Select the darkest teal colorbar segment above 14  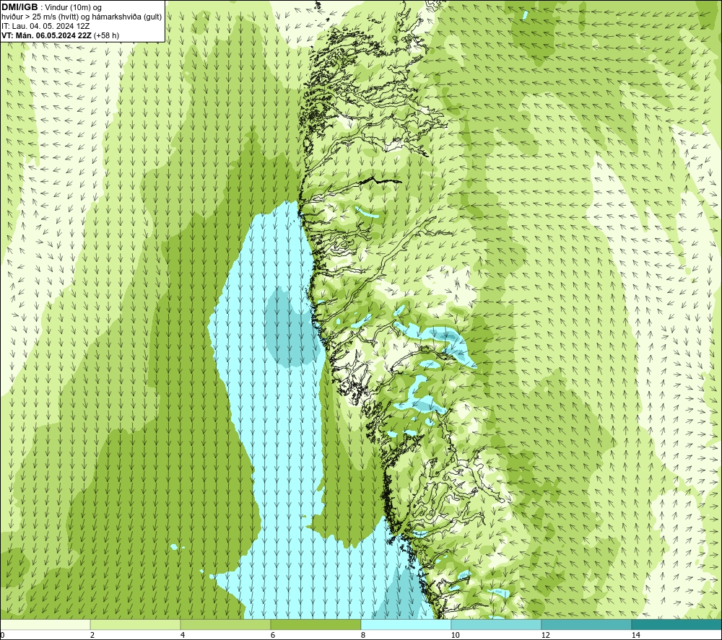coord(677,624)
